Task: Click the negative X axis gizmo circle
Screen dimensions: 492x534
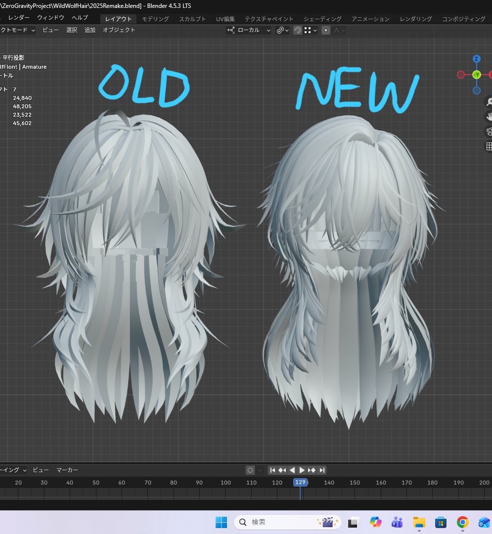Action: click(461, 75)
